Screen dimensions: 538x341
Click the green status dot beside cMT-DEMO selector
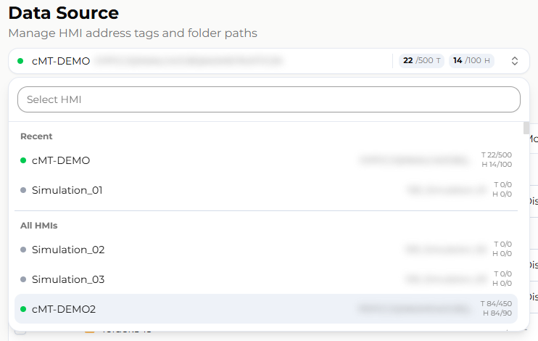click(20, 61)
